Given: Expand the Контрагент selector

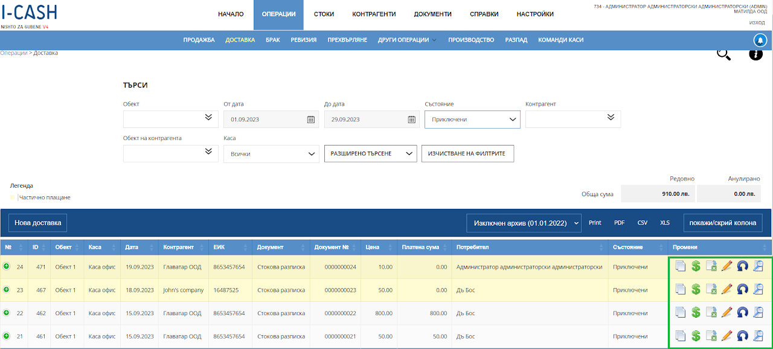Looking at the screenshot, I should pyautogui.click(x=573, y=120).
